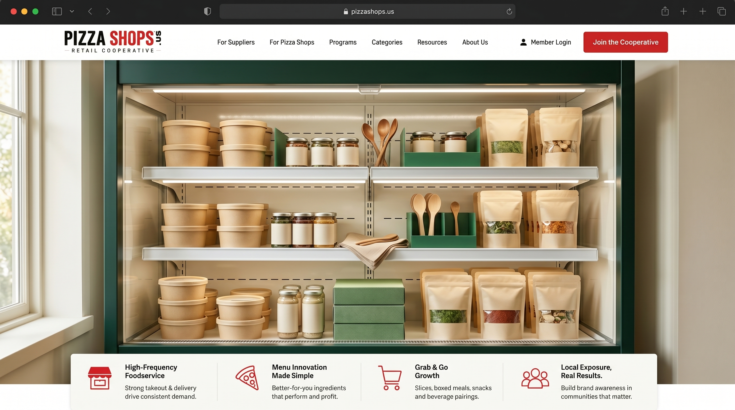Click the Local Exposure, Real Results heading
This screenshot has height=410, width=735.
click(x=586, y=371)
